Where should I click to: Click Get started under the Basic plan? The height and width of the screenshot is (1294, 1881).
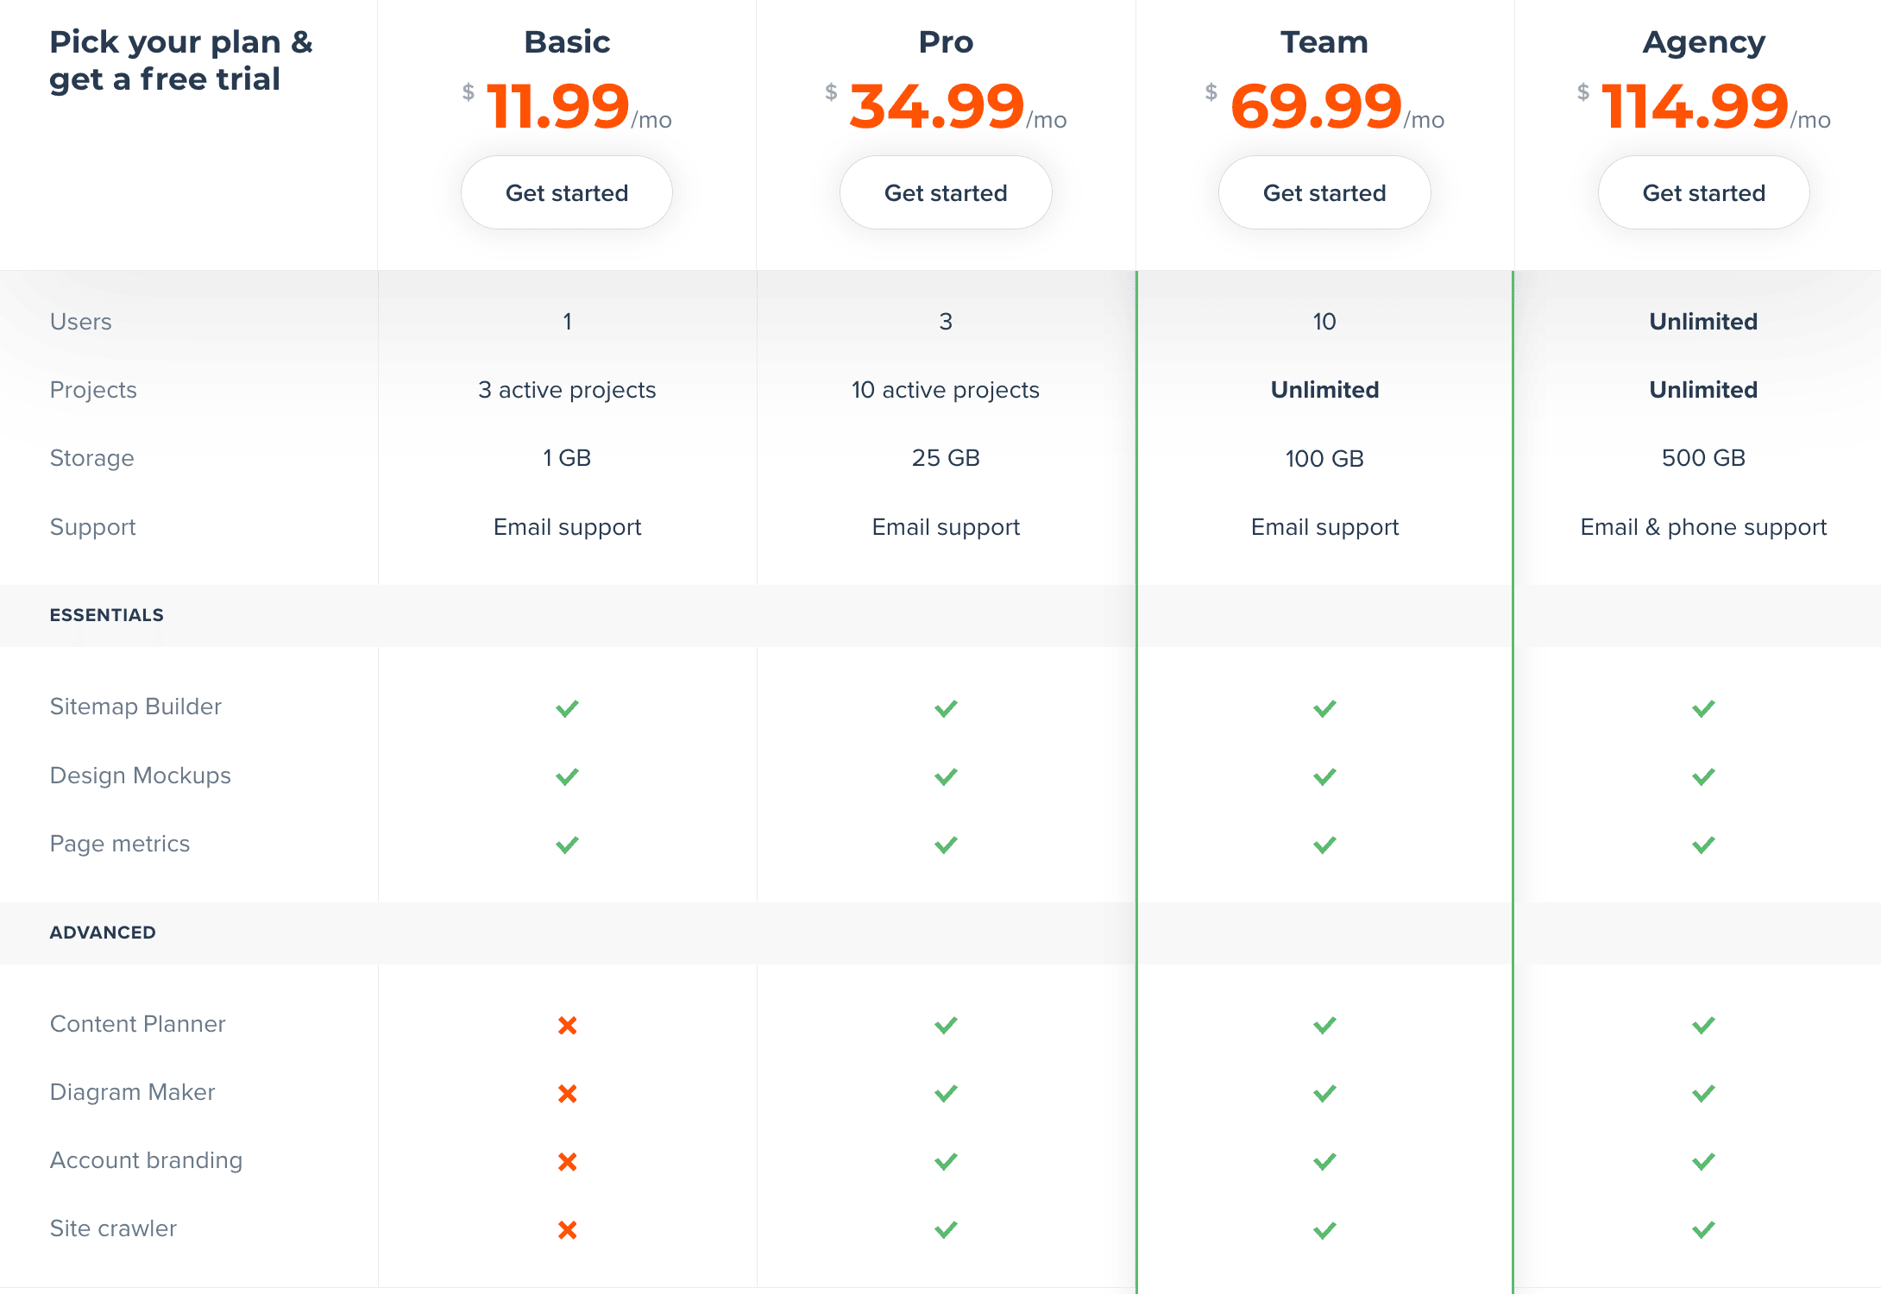pyautogui.click(x=566, y=192)
